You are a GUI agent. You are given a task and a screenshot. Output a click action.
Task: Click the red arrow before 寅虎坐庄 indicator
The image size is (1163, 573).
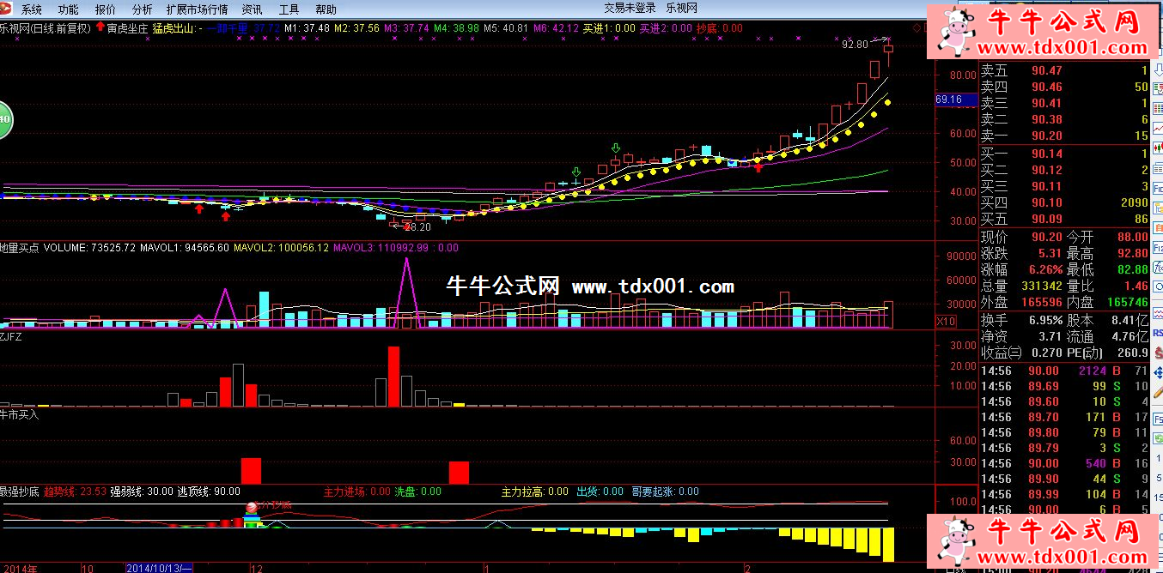click(99, 27)
